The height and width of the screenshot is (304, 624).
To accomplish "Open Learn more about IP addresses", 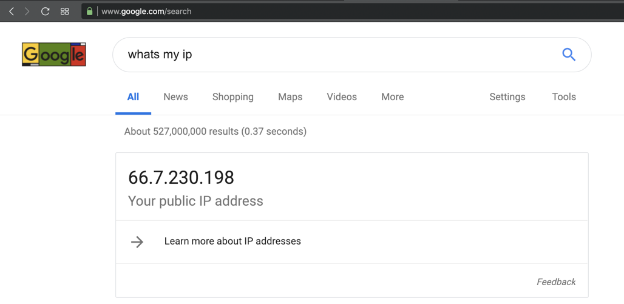I will [x=232, y=242].
